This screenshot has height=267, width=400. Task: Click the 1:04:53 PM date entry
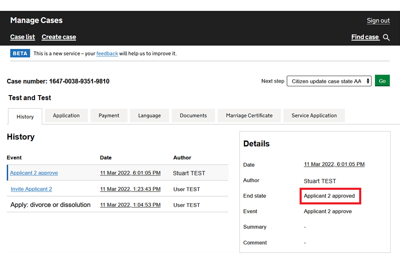(x=130, y=205)
